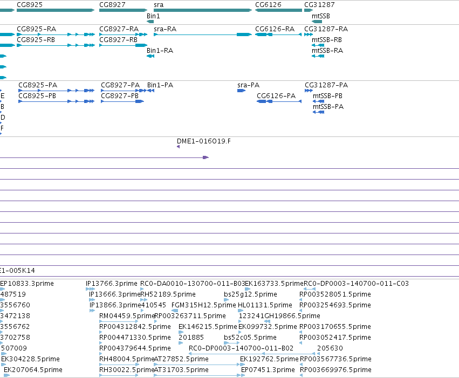
Task: Click RC0-DA0010-130700-011-B03 label
Action: point(193,284)
